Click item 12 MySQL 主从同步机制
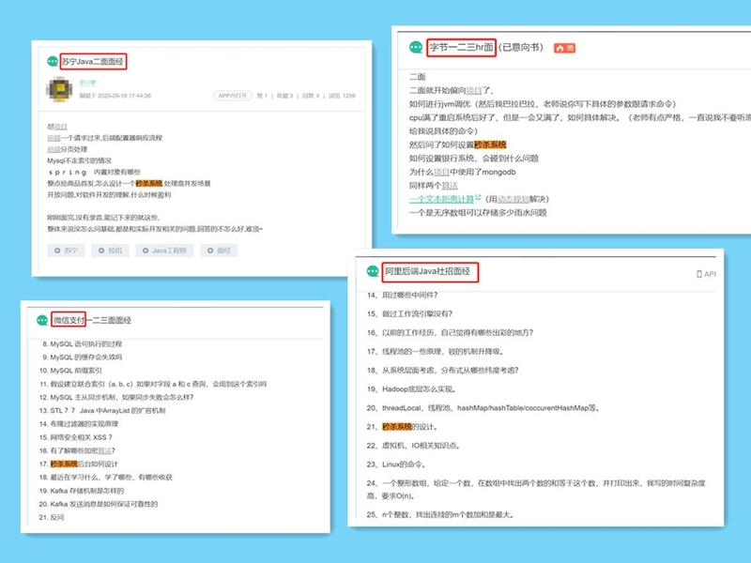751x563 pixels. click(116, 397)
